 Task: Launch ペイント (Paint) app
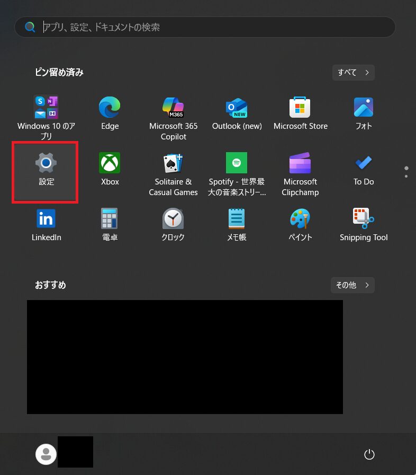(x=300, y=224)
